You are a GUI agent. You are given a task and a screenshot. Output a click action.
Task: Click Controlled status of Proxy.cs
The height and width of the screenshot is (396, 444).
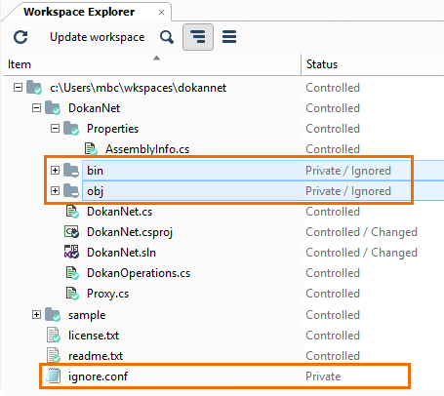333,294
